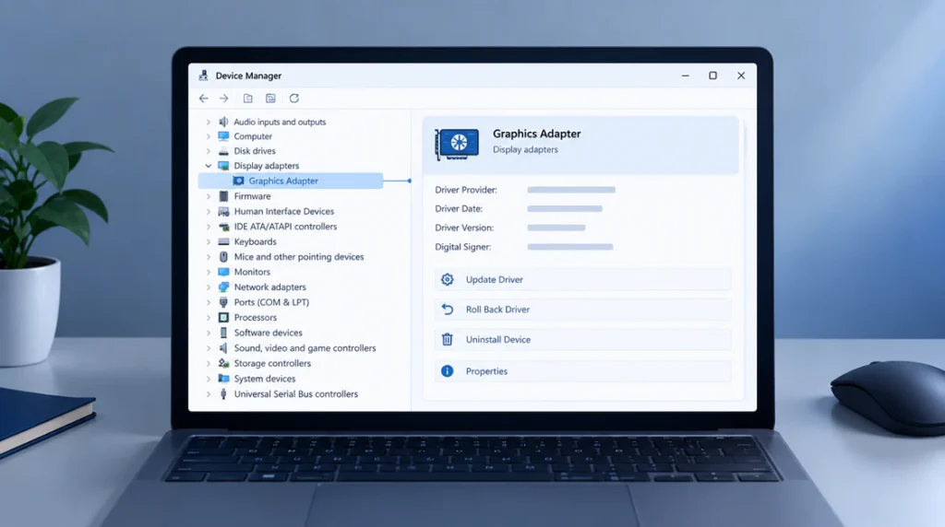Click the Update Driver button
The height and width of the screenshot is (527, 945).
(582, 280)
